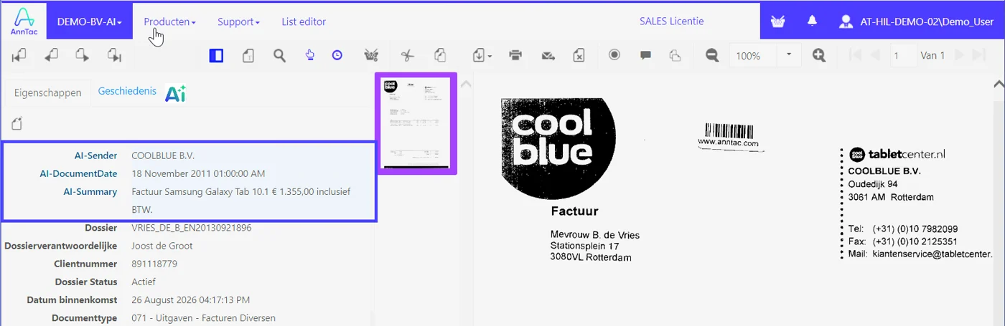Screen dimensions: 1005x326
Task: Go to next document arrow icon
Action: pos(83,55)
